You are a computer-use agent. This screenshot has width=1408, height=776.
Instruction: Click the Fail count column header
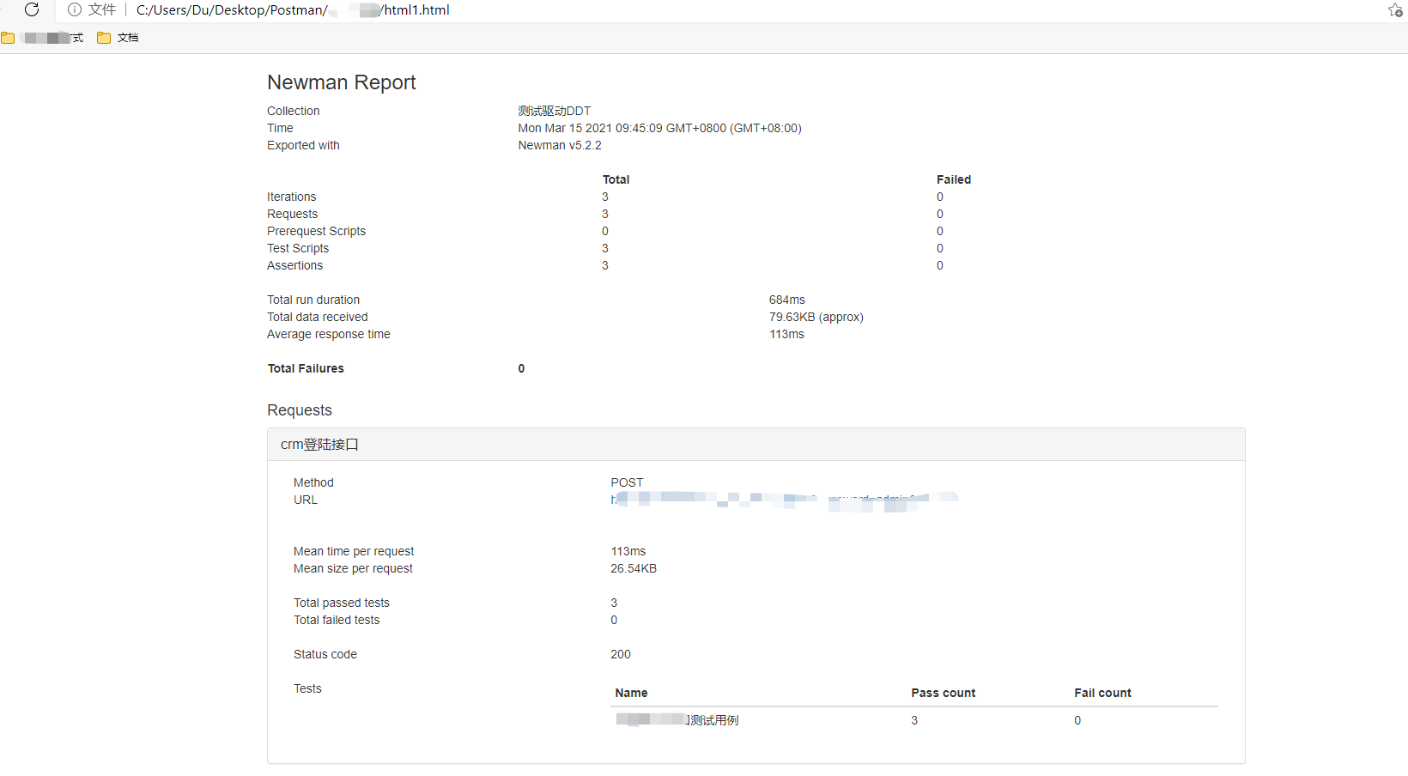click(x=1102, y=693)
